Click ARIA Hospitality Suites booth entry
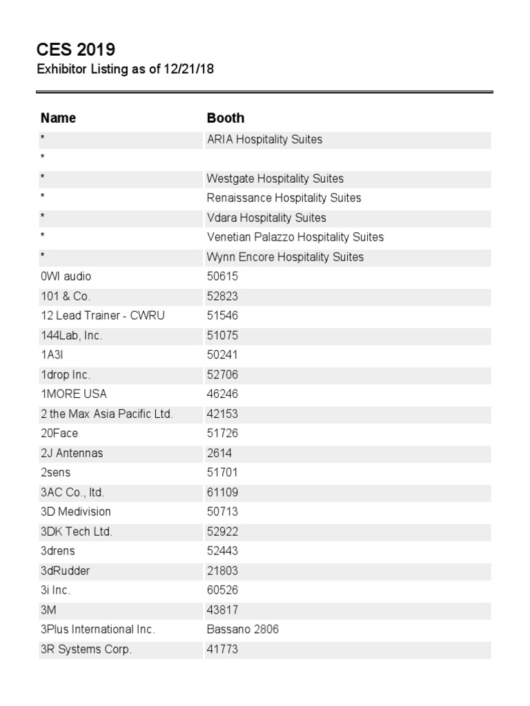Screen dimensions: 530x706 coord(264,139)
